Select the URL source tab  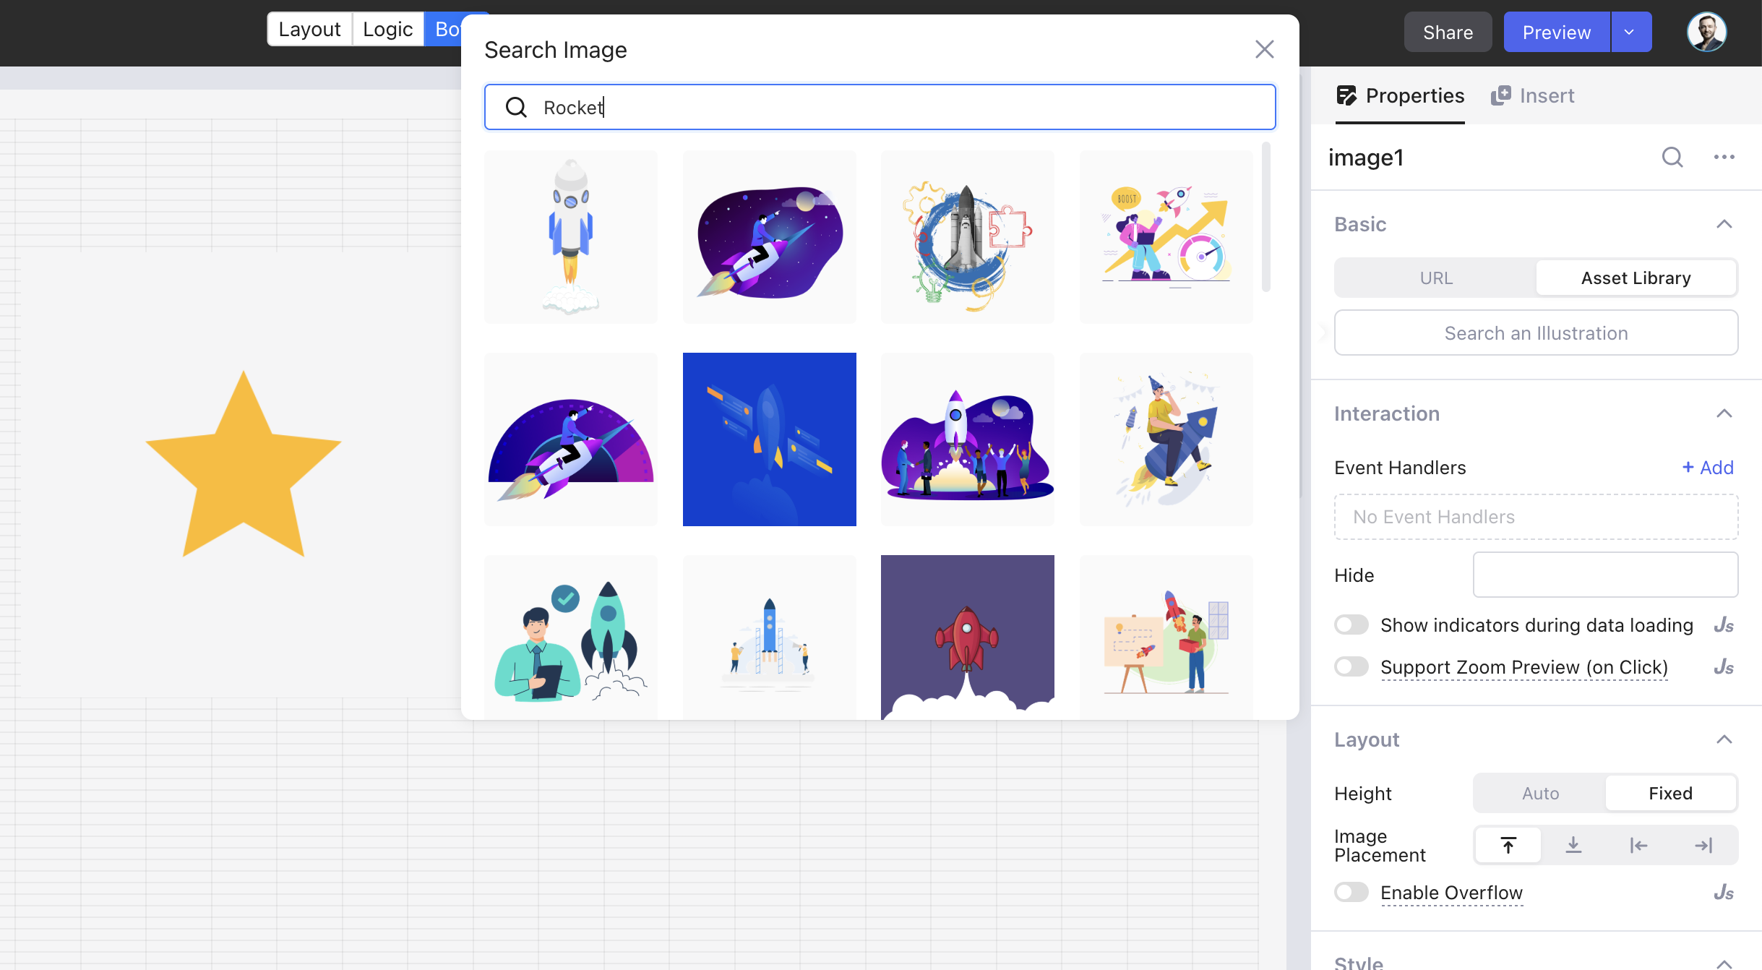(1435, 278)
